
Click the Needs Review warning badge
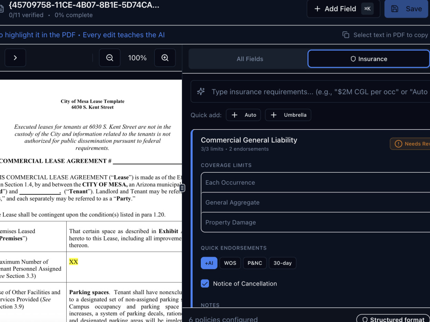(410, 144)
